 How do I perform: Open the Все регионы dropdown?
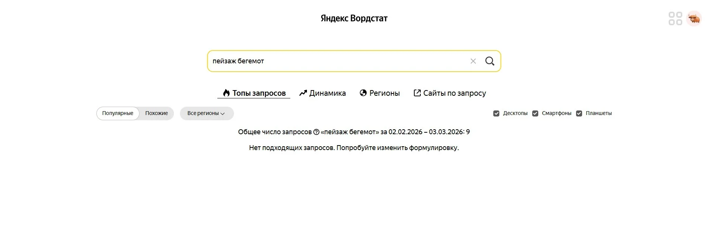click(x=203, y=113)
